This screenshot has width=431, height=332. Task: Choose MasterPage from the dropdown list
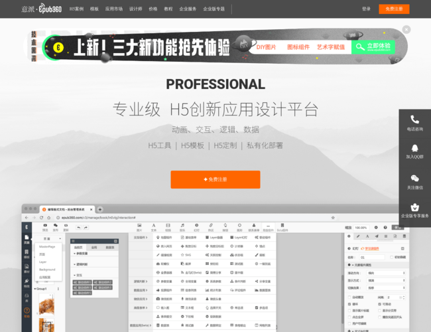tap(47, 246)
